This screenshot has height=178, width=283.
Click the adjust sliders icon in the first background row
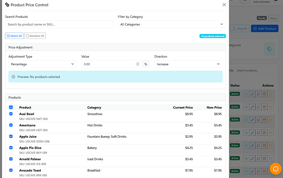246,94
